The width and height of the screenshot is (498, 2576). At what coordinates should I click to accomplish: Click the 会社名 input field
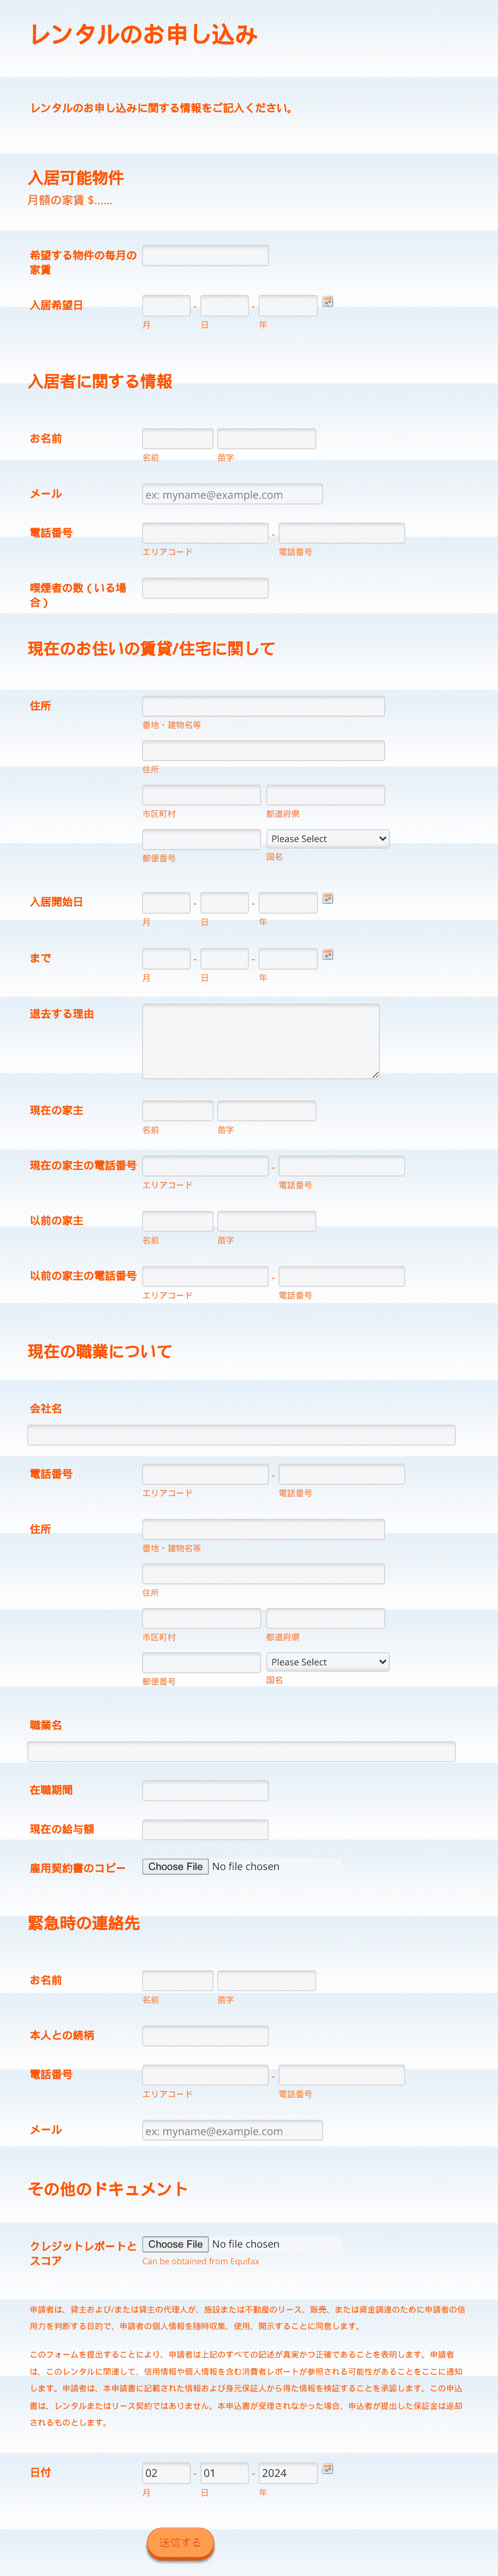pos(241,1435)
